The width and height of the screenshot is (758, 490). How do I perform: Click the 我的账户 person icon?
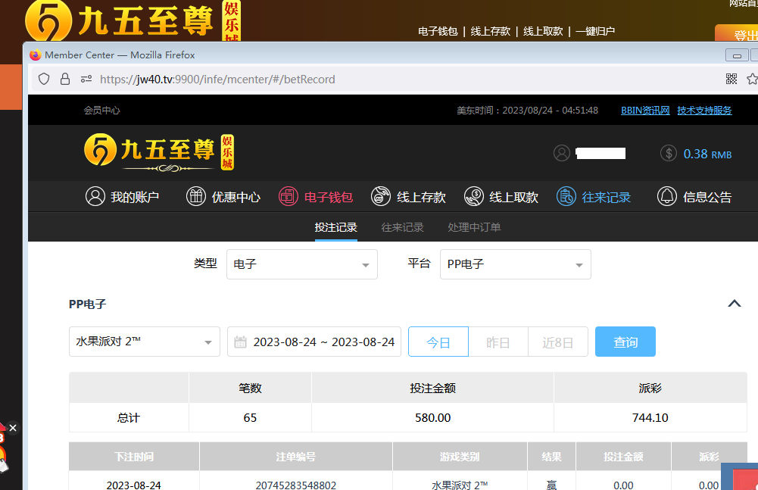point(95,196)
